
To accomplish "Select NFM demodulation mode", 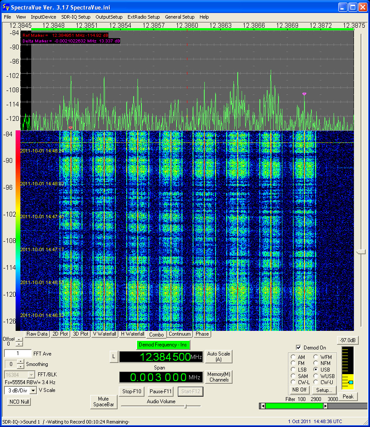I will click(x=316, y=363).
